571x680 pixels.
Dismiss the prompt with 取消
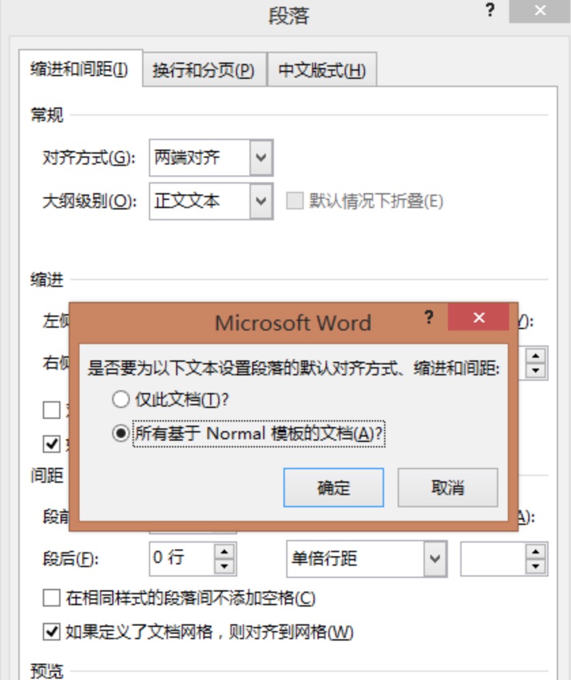[x=448, y=488]
